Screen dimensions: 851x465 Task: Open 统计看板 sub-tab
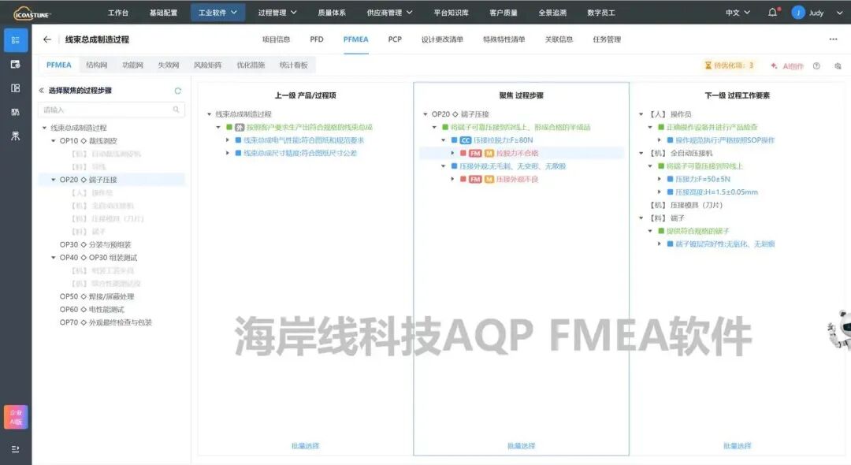coord(293,65)
